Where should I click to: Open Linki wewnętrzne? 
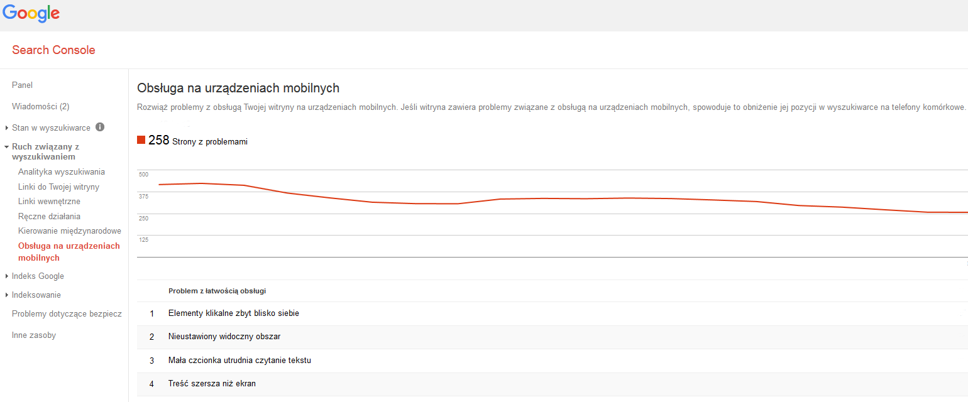pyautogui.click(x=49, y=202)
